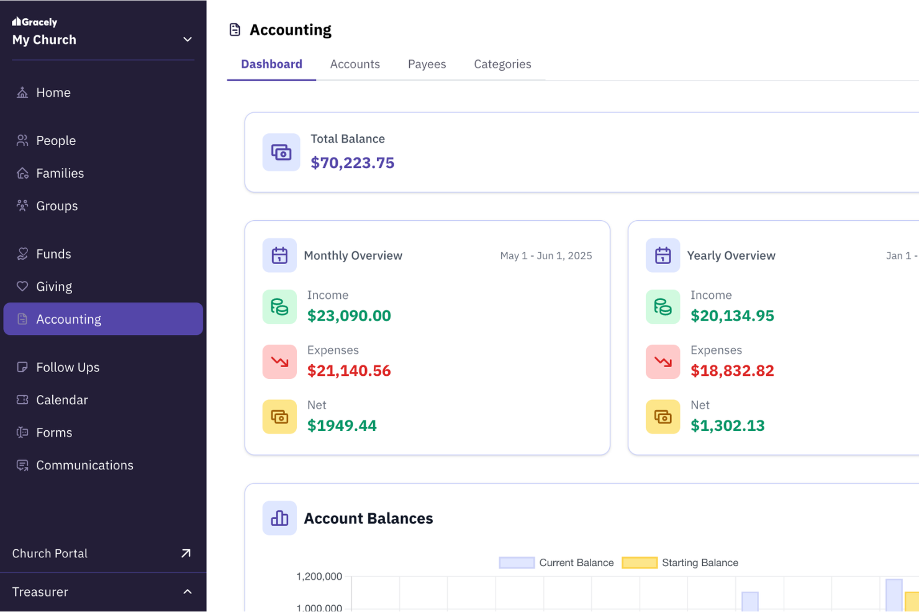Open Forms in the sidebar

pos(103,432)
